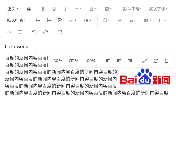
Task: Toggle bold formatting
Action: click(x=43, y=9)
